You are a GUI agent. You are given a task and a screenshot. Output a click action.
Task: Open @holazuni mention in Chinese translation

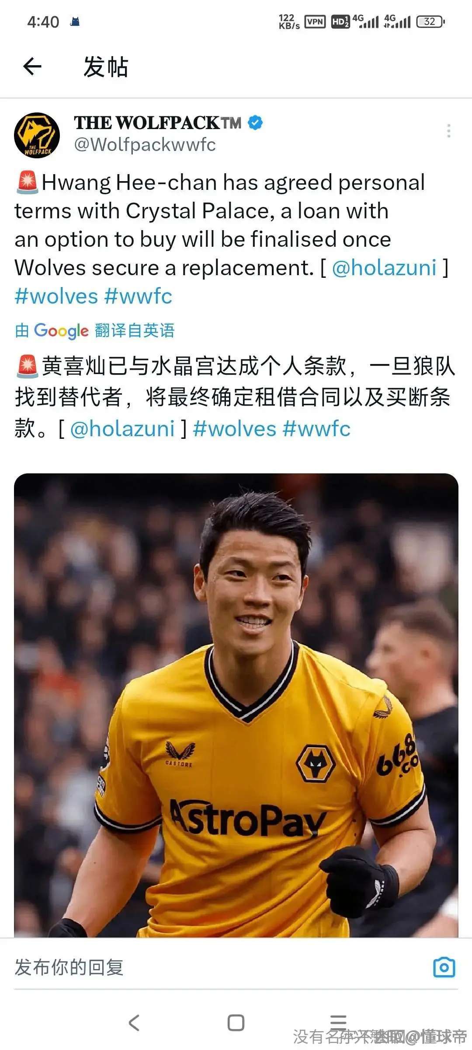tap(122, 429)
